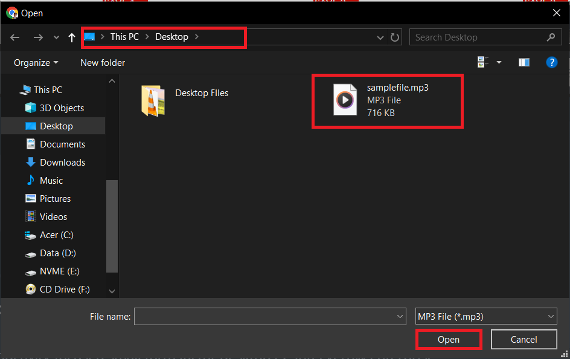Navigate back using the back arrow

[14, 37]
